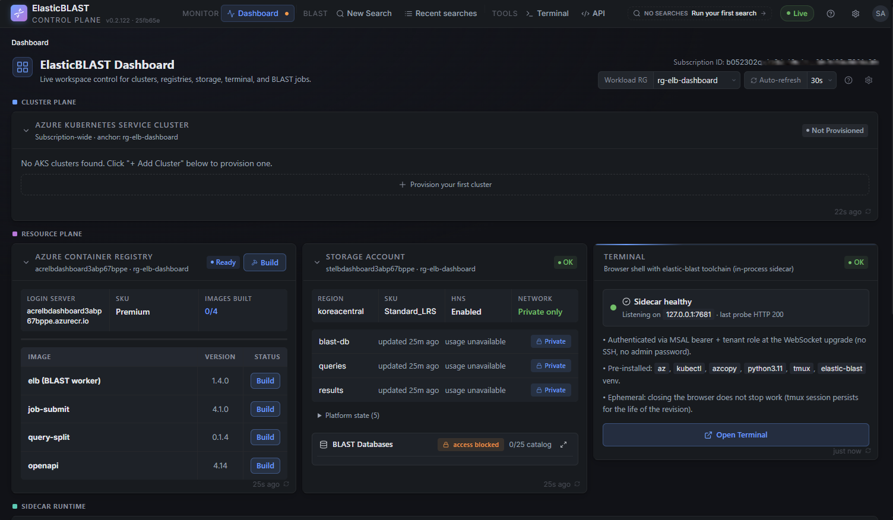Screen dimensions: 893x520
Task: Click the queries container name
Action: tap(332, 366)
